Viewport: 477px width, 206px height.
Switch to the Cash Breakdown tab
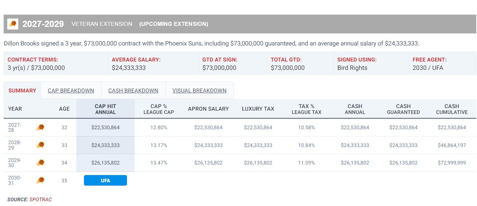tap(133, 91)
